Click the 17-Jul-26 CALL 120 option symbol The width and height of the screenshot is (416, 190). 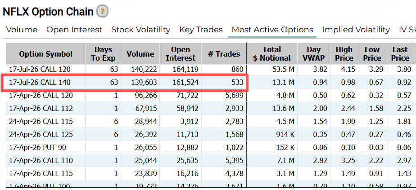click(x=40, y=69)
